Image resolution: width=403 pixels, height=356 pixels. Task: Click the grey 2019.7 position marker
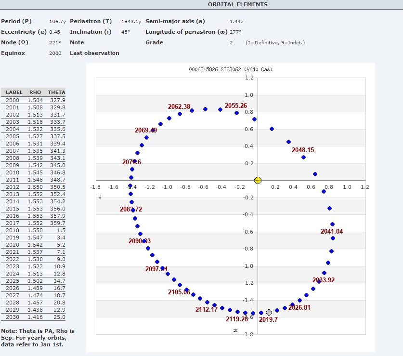269,313
